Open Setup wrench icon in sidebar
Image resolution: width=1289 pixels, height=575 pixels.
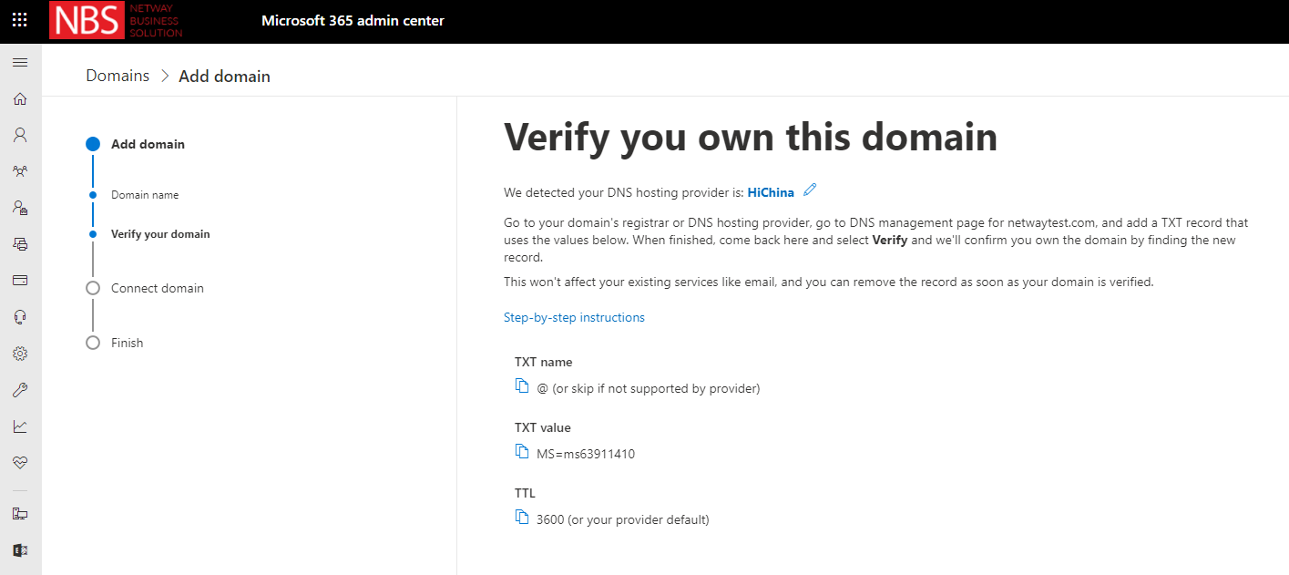(20, 390)
